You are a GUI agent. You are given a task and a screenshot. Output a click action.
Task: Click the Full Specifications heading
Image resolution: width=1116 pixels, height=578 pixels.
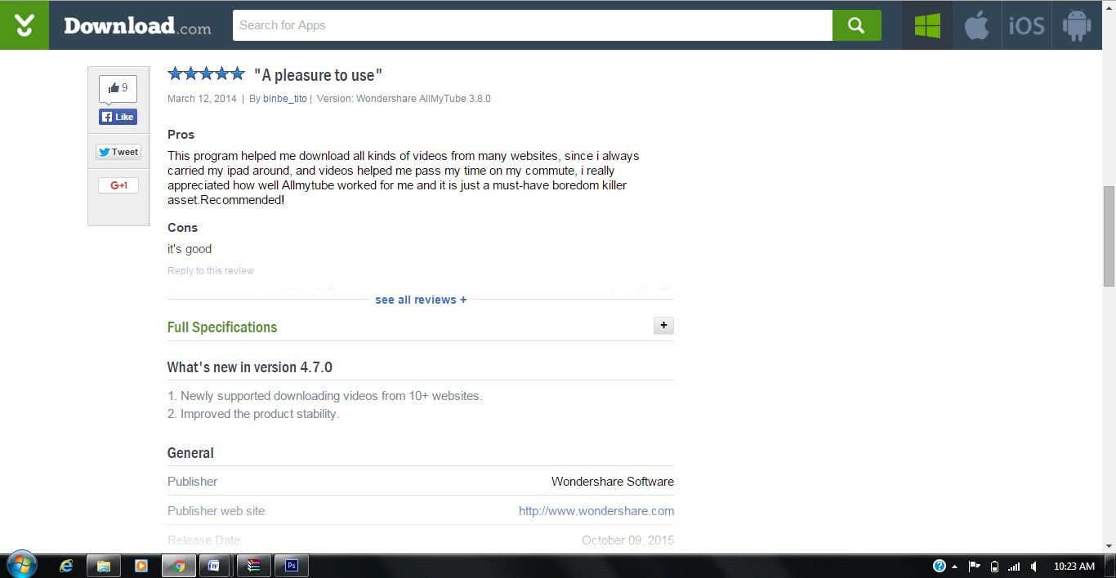[222, 327]
